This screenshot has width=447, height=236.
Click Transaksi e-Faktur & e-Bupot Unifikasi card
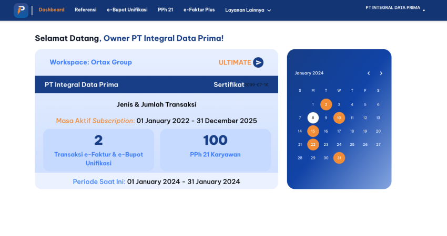point(98,150)
